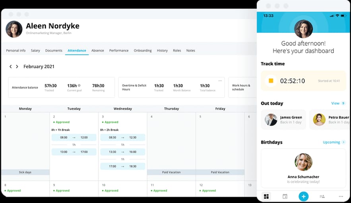Viewport: 351px width, 203px height.
Task: Expand the Upcoming birthdays chevron
Action: (x=344, y=142)
